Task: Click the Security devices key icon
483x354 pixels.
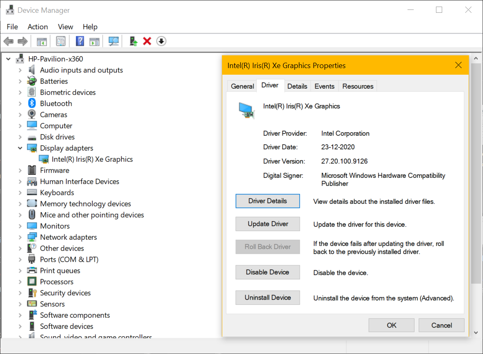Action: click(32, 293)
